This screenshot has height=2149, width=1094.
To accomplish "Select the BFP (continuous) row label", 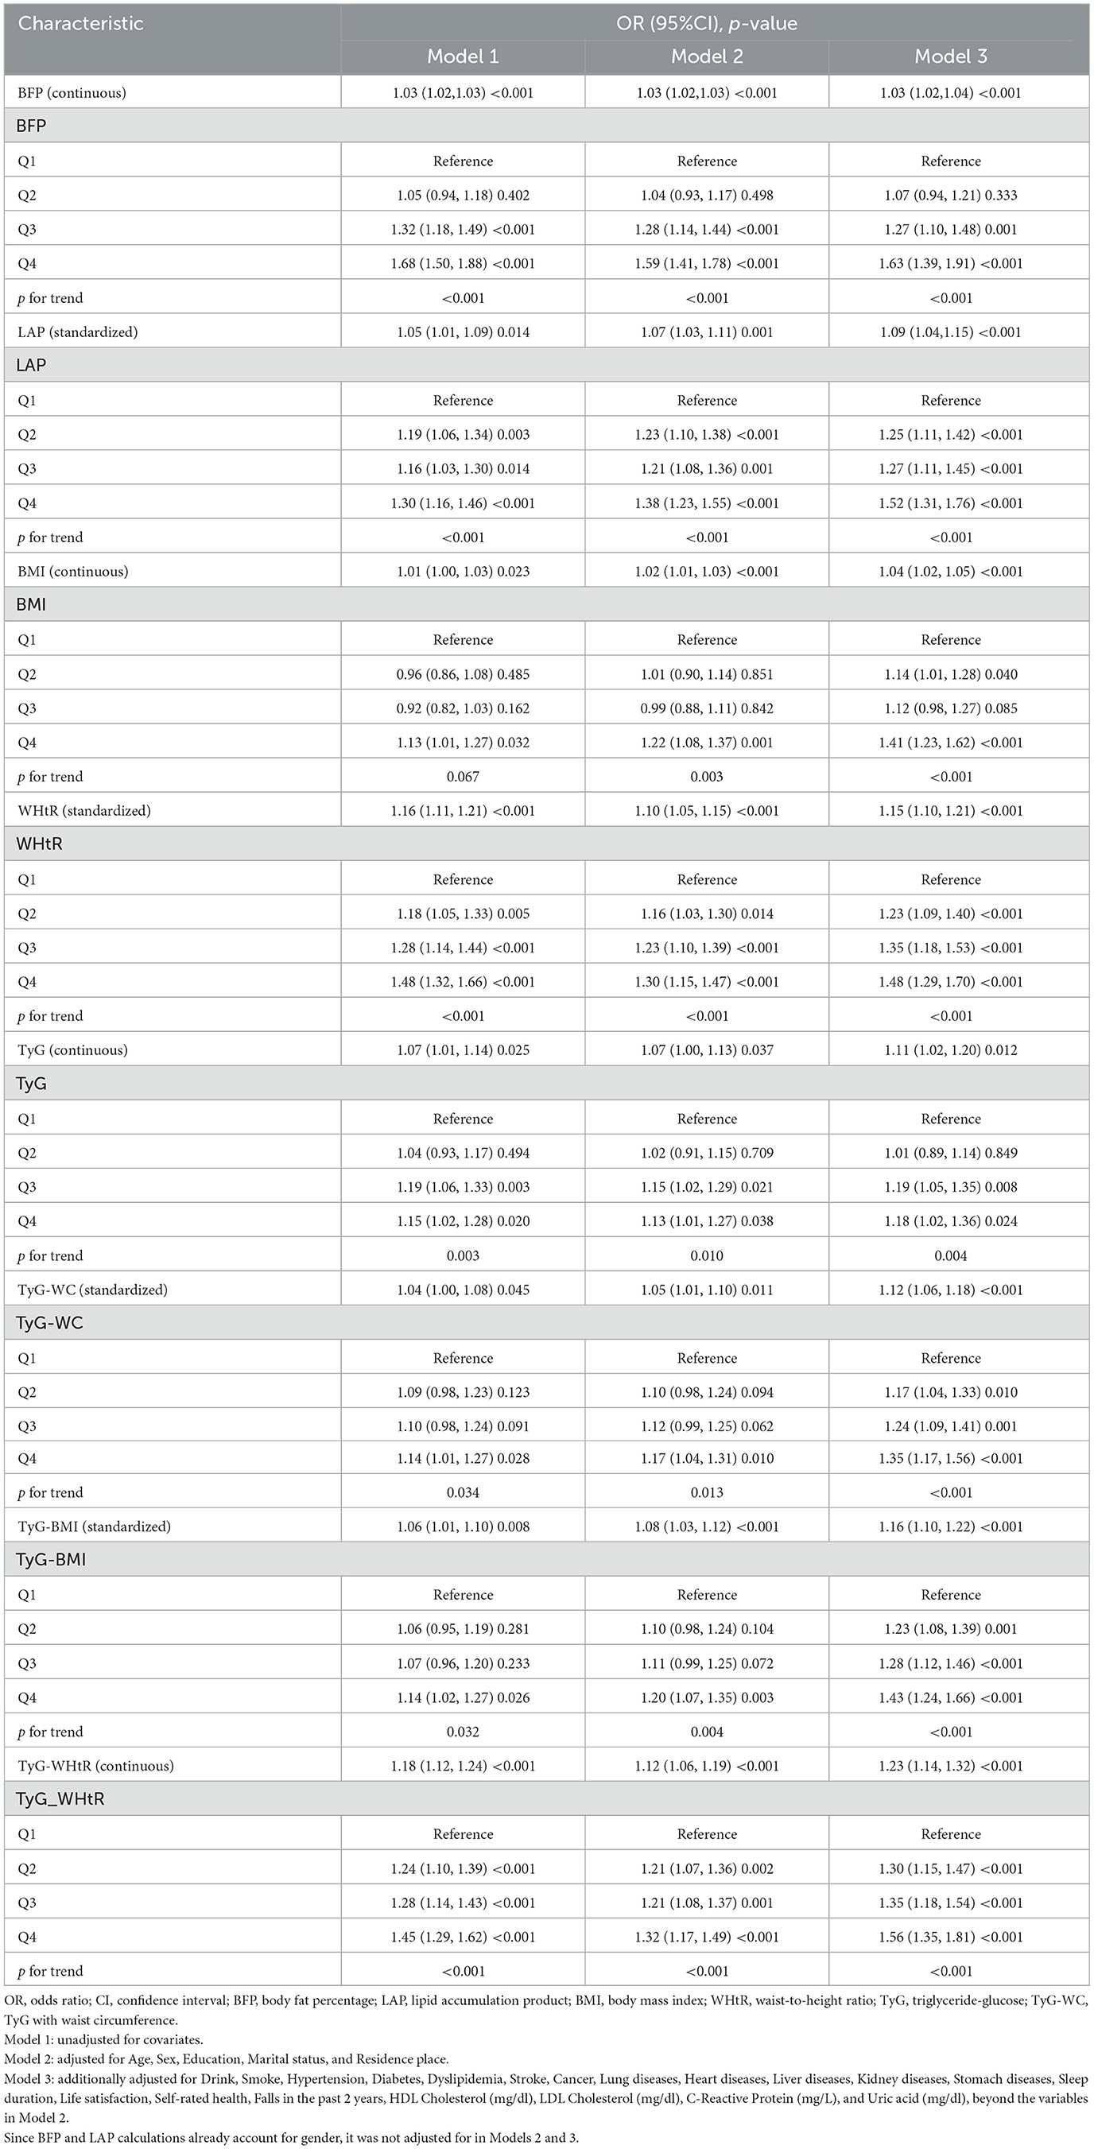I will pos(72,92).
